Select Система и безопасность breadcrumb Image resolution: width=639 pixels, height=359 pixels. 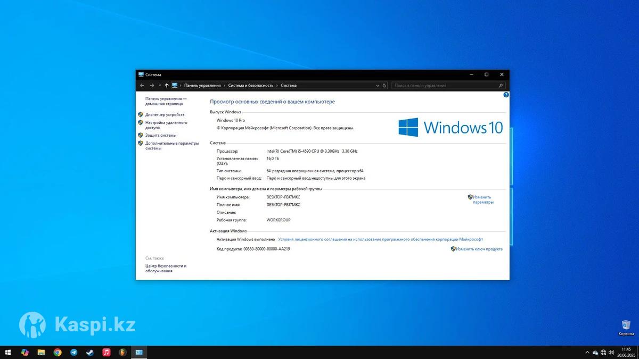tap(251, 85)
